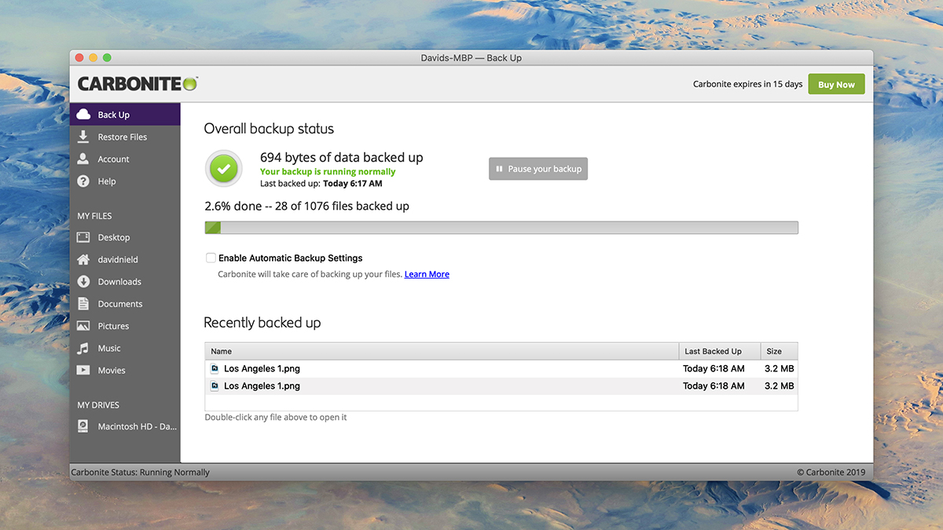943x530 pixels.
Task: Switch to the davidnield home folder
Action: [x=84, y=258]
